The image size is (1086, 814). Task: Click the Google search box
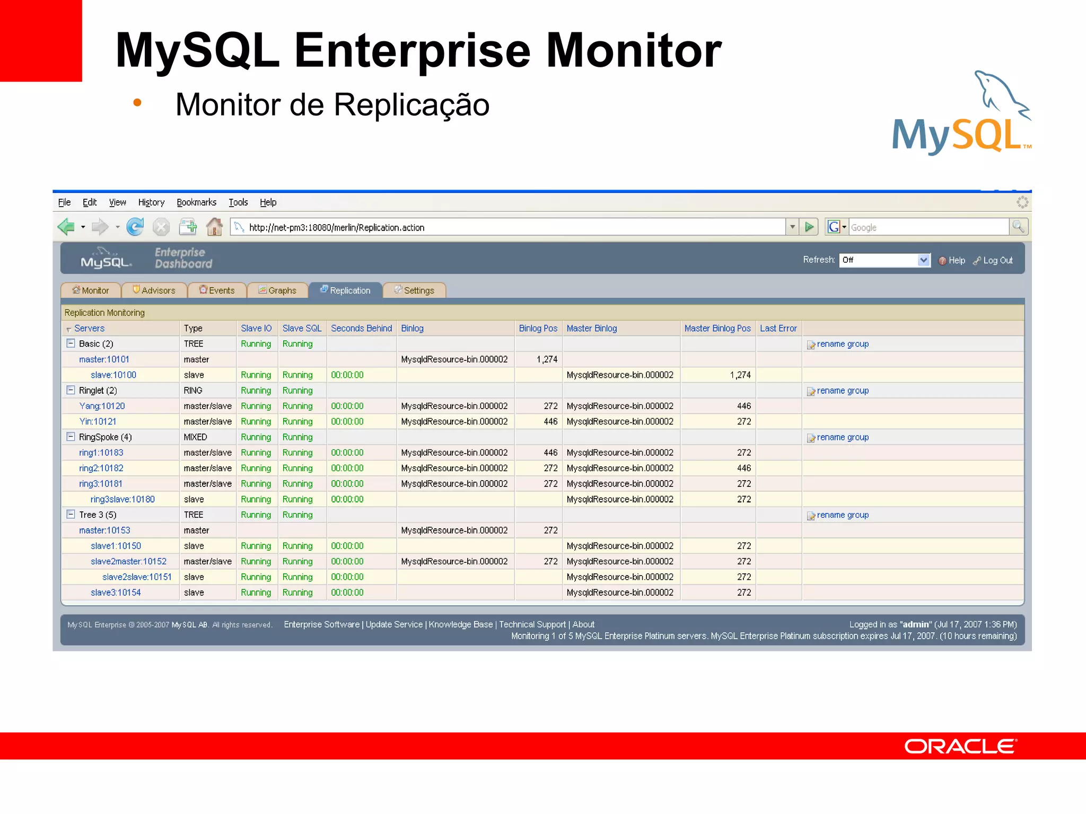coord(929,227)
